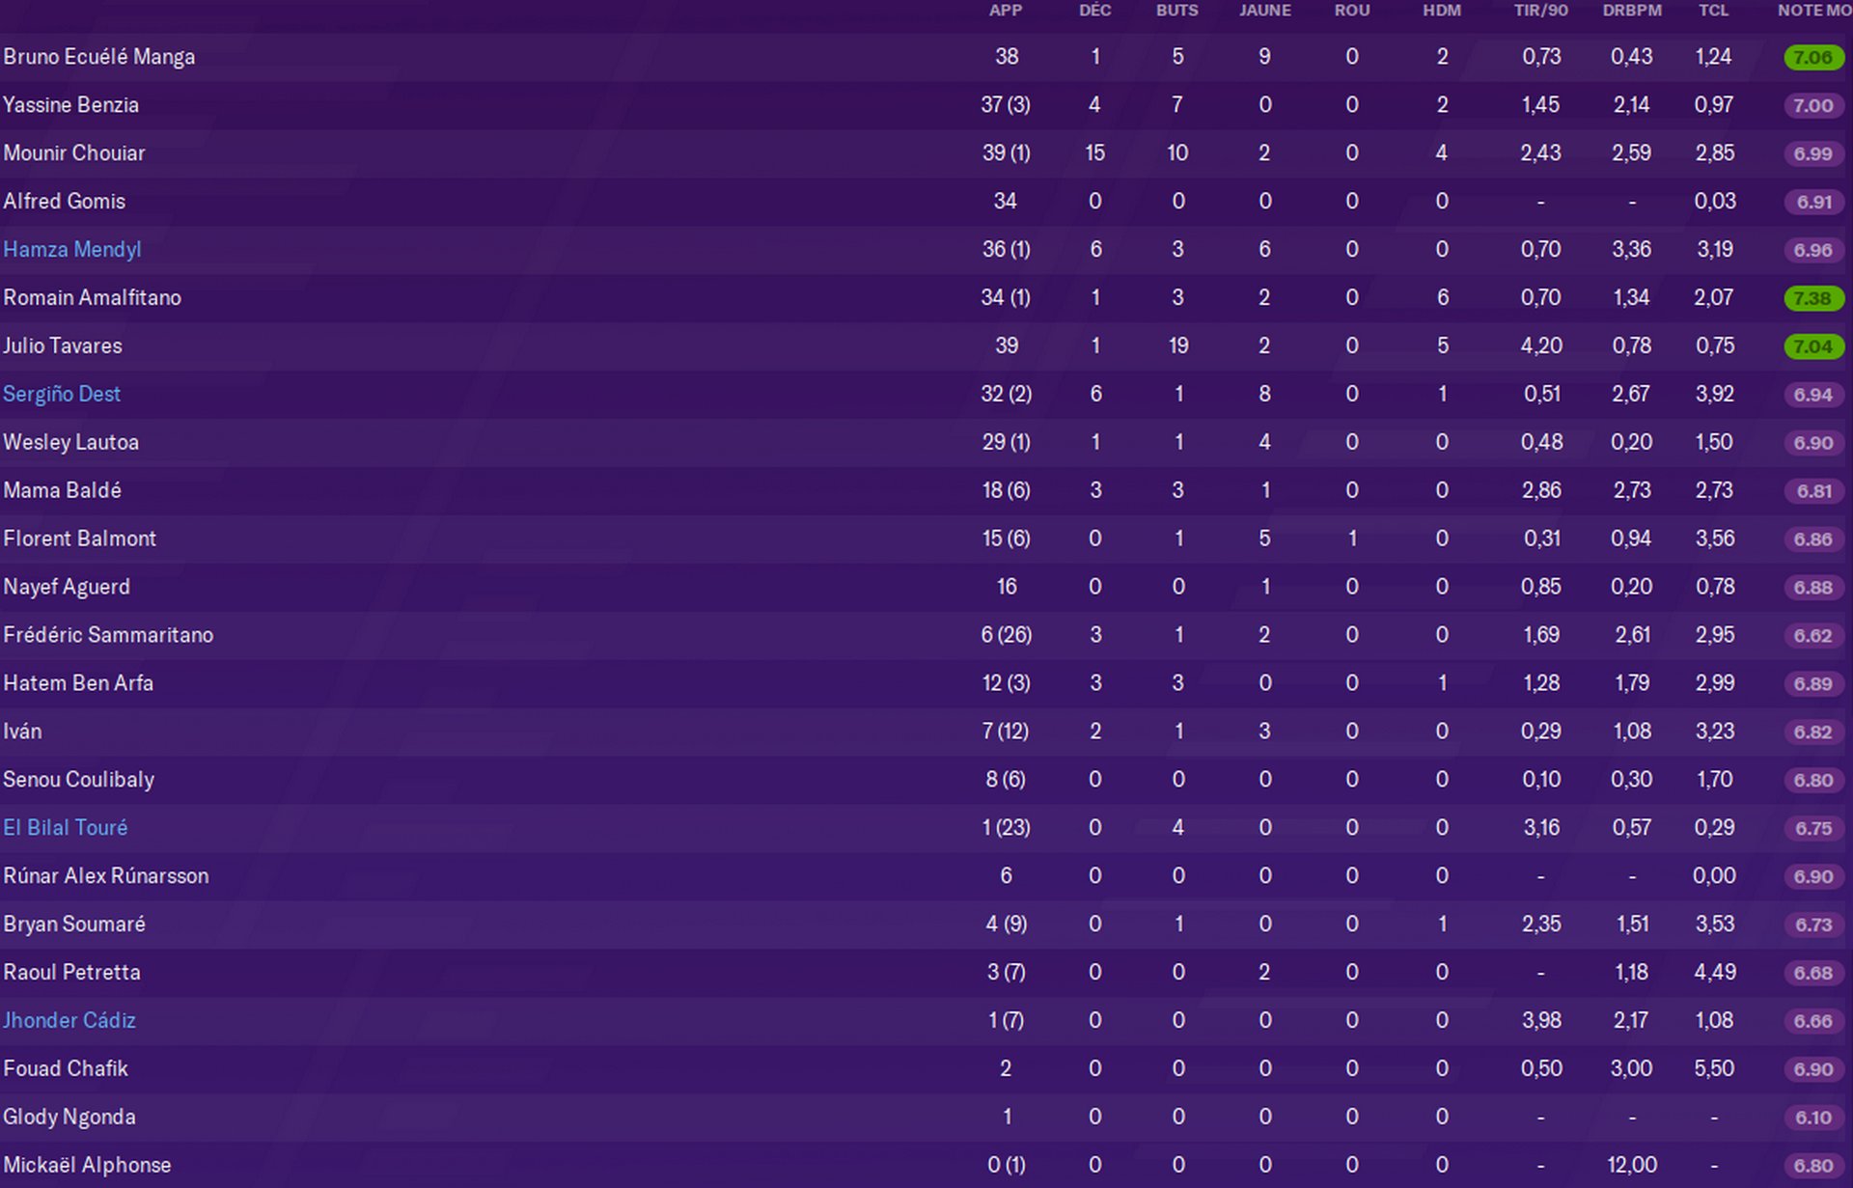Click the TIR/90 column header
1853x1188 pixels.
pyautogui.click(x=1540, y=11)
